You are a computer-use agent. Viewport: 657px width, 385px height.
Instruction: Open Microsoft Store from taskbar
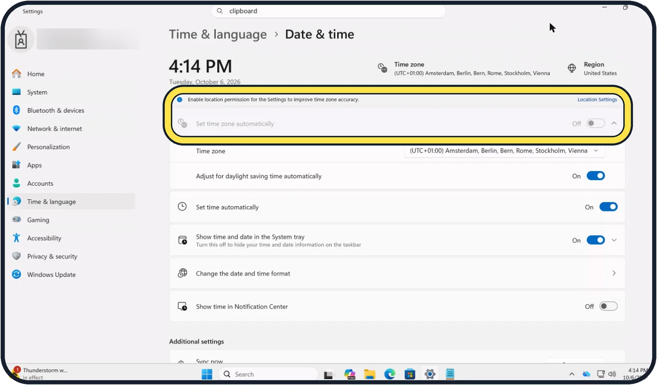[x=410, y=374]
